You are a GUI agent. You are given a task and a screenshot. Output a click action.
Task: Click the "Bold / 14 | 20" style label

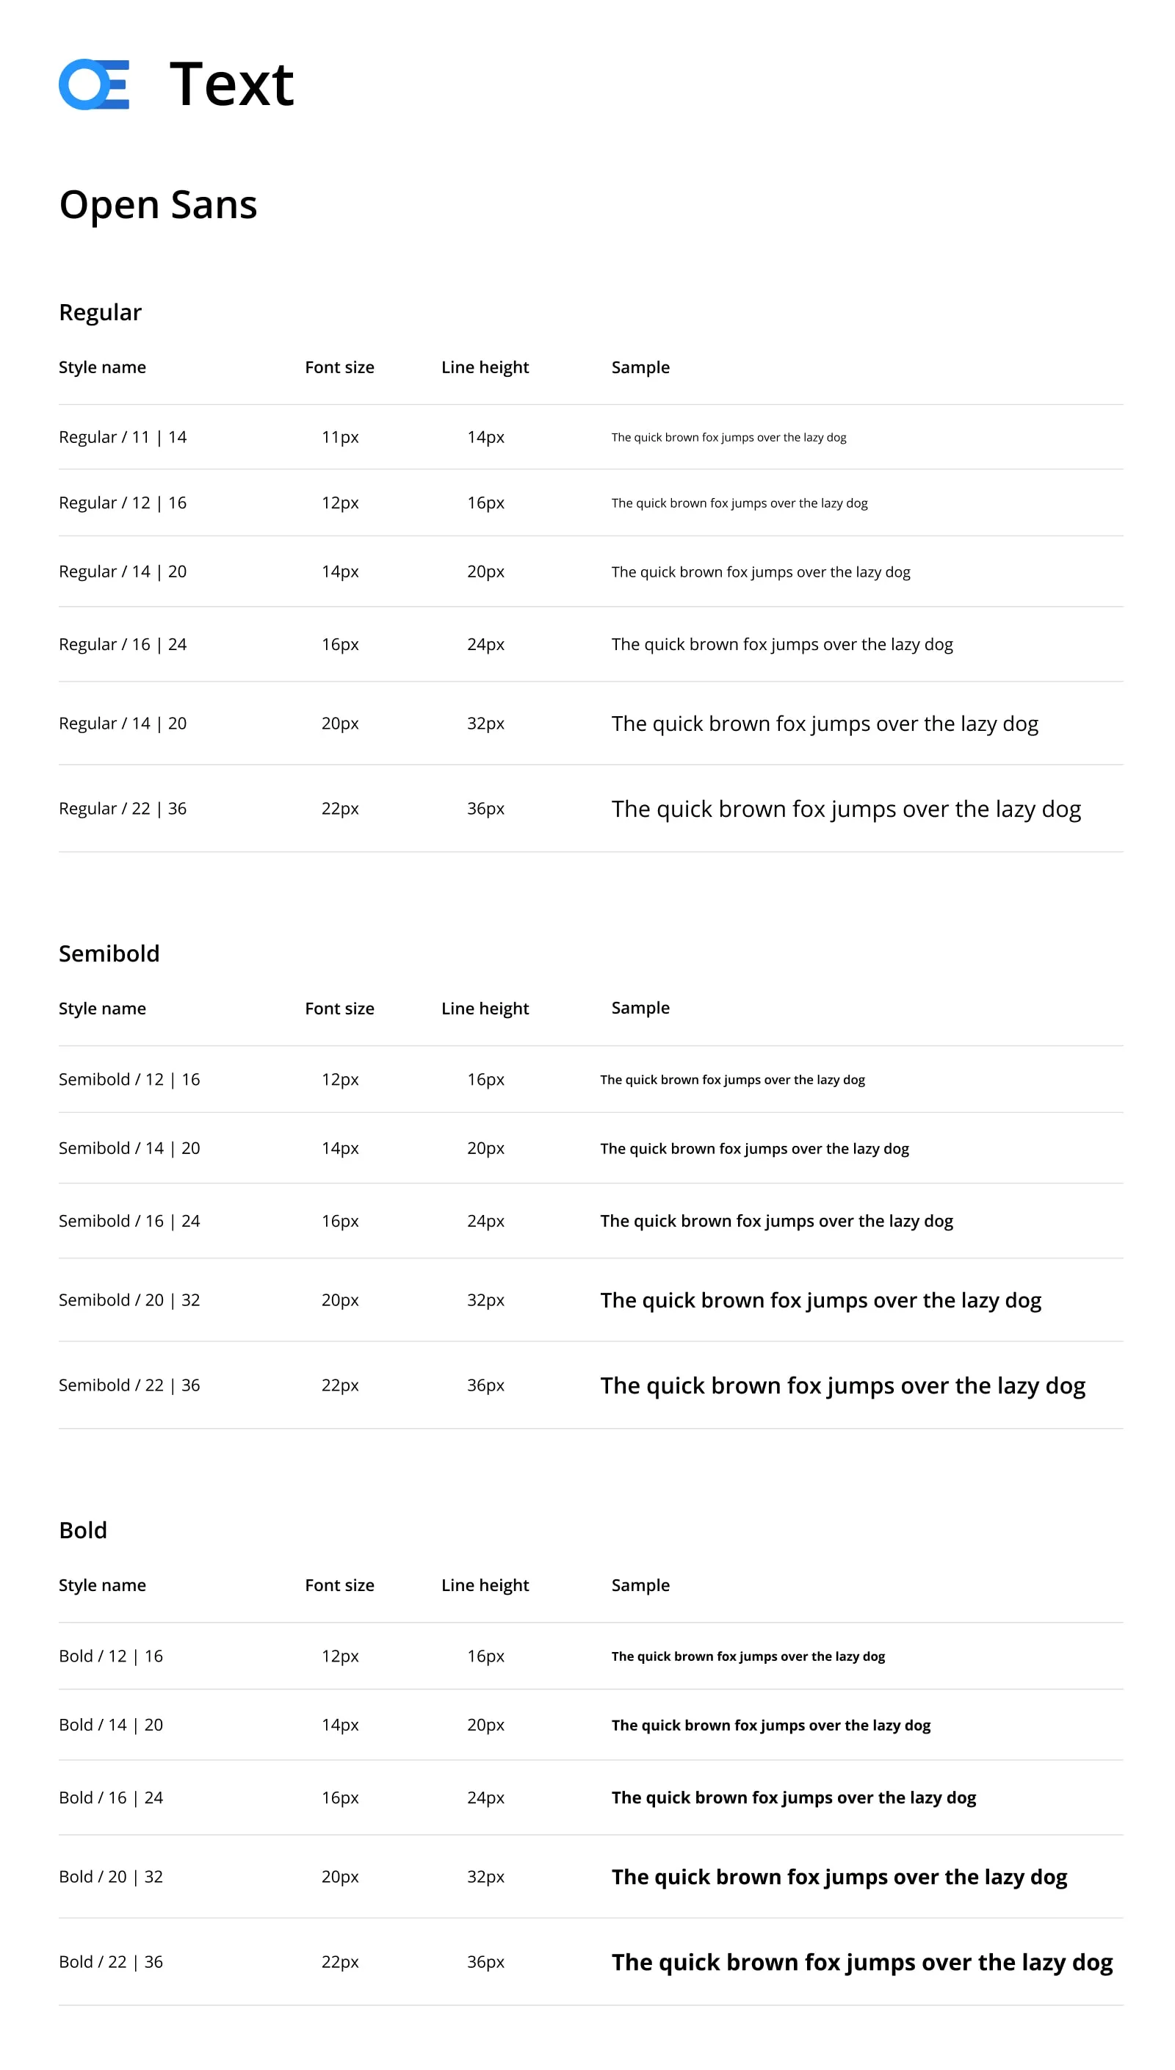[x=111, y=1724]
